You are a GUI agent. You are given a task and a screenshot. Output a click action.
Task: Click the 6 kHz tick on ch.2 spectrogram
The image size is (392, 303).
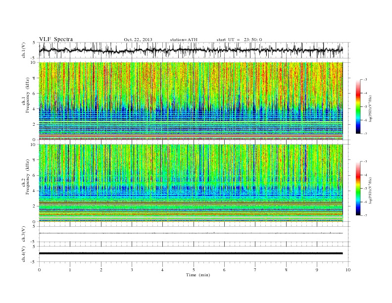pyautogui.click(x=35, y=175)
